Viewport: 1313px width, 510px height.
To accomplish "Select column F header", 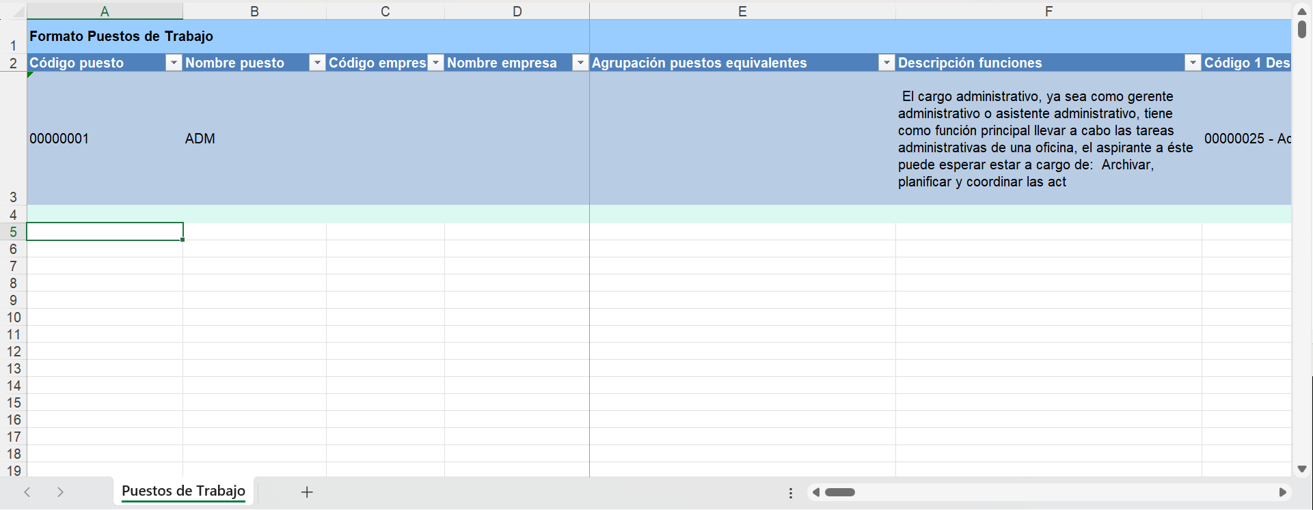I will tap(1048, 11).
